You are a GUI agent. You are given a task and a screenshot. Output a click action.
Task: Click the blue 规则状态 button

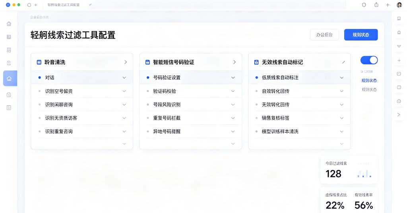tap(361, 35)
